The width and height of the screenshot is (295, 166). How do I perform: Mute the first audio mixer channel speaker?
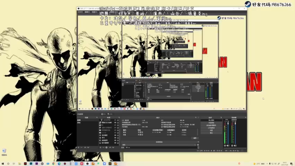[228, 146]
